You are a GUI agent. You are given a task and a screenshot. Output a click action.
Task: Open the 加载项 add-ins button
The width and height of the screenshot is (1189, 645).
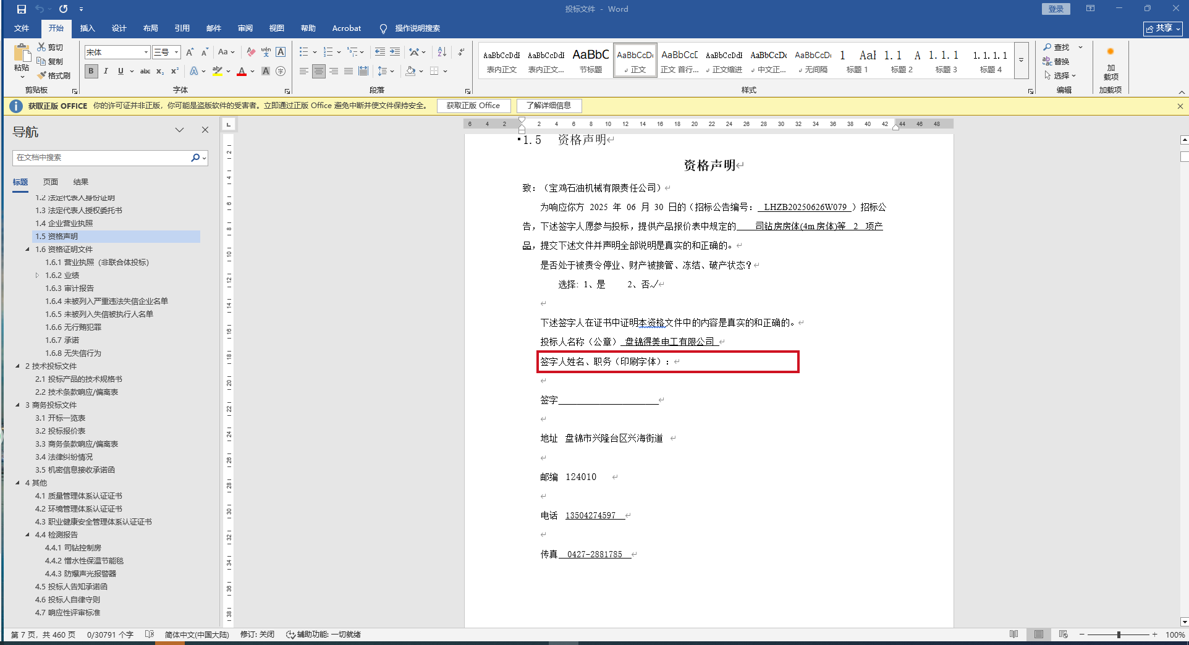pyautogui.click(x=1111, y=64)
